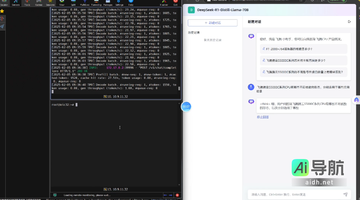Open the Tunneling toolbar button
The image size is (360, 200).
(x=96, y=3)
